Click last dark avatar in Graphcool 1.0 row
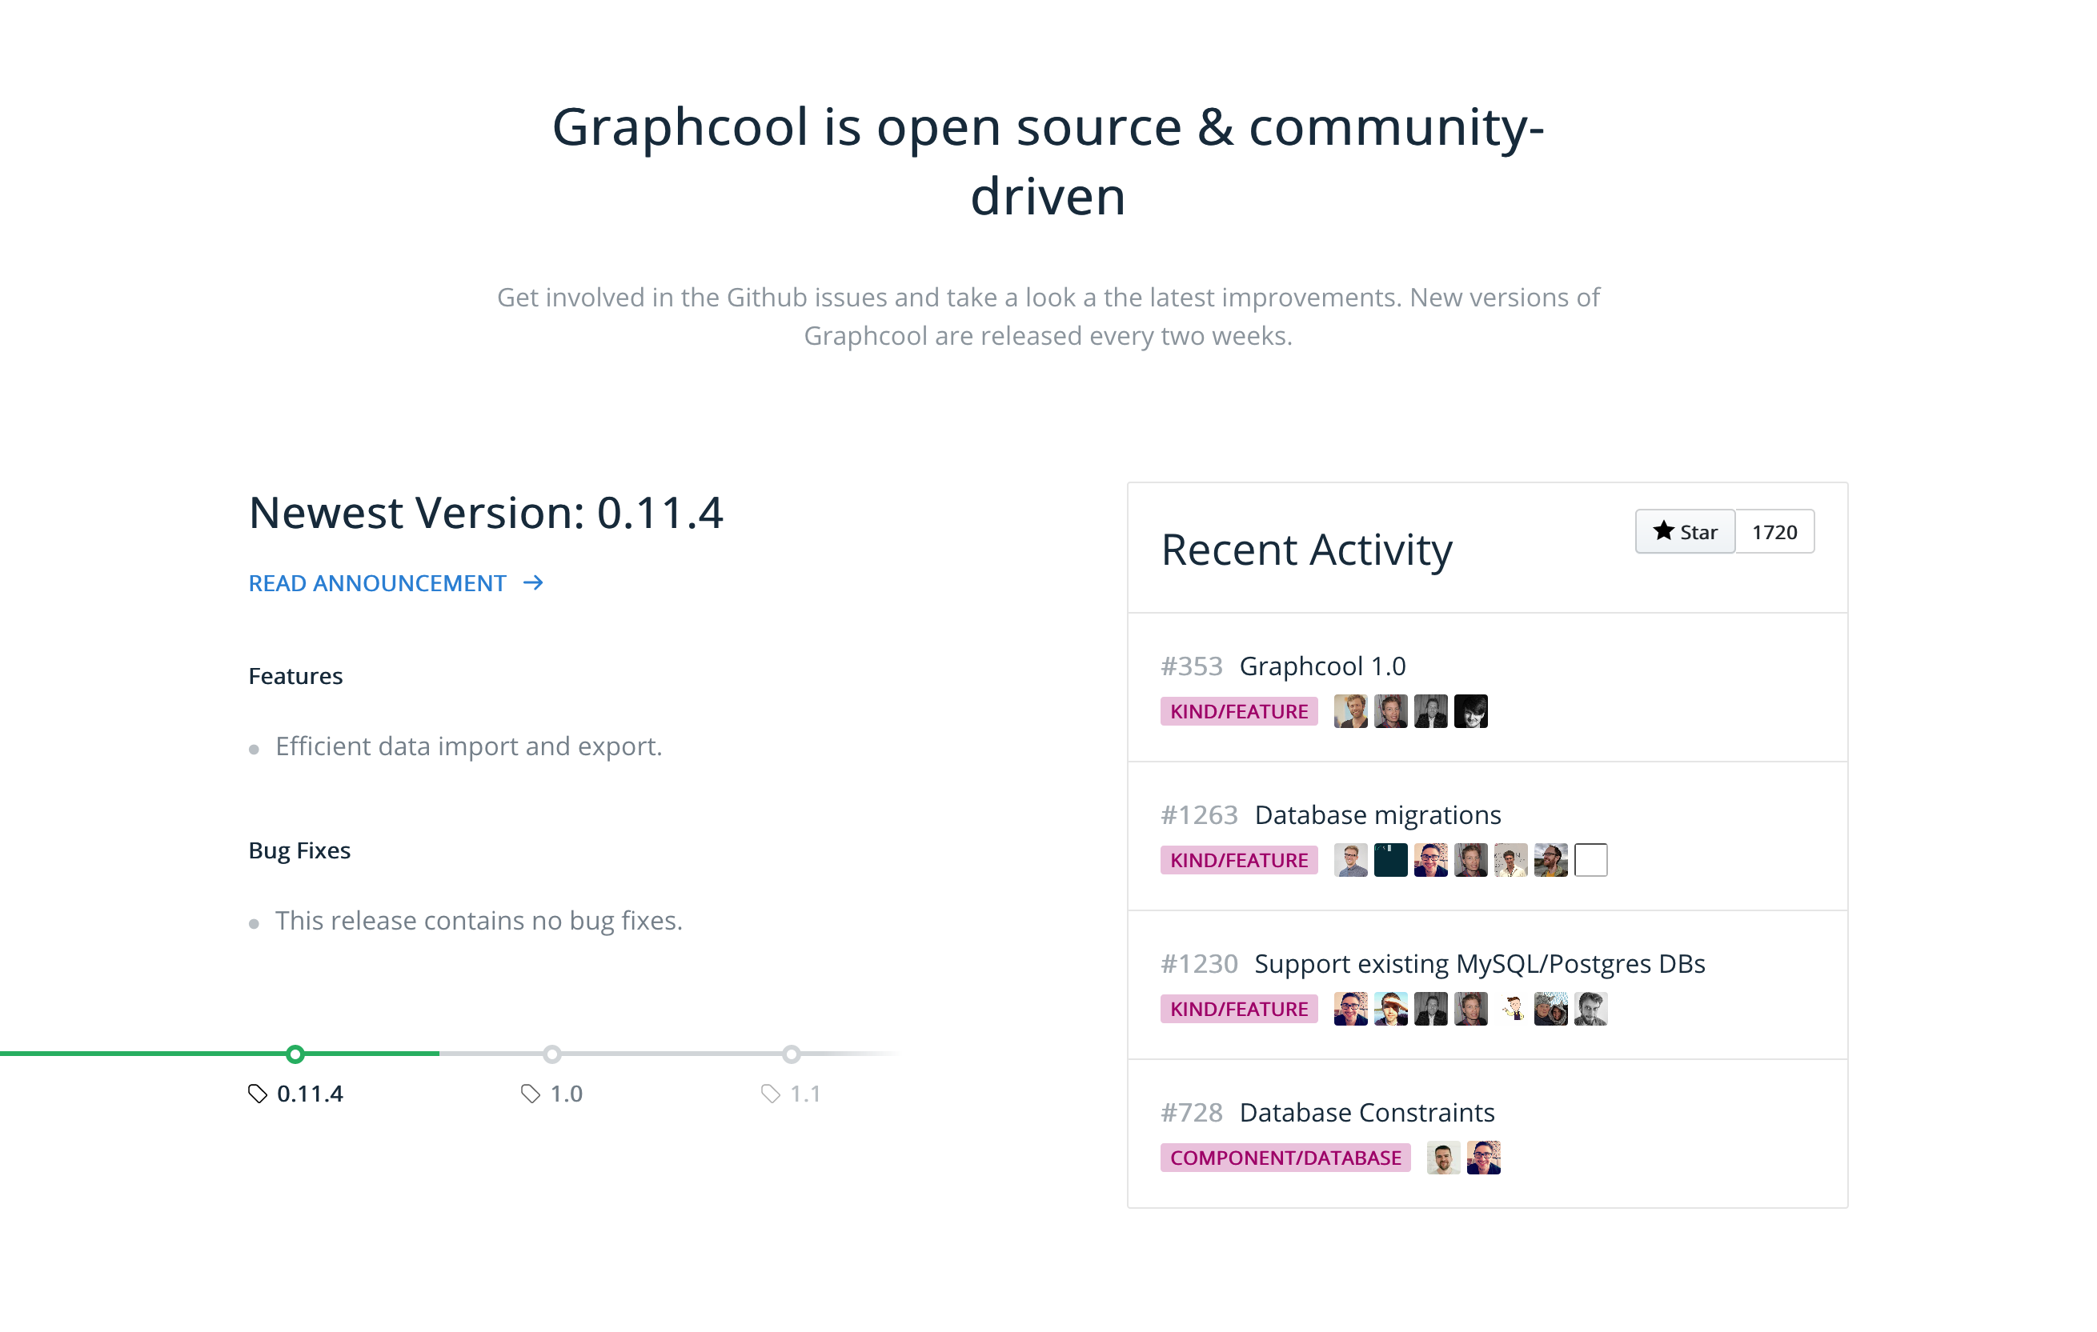 point(1471,711)
